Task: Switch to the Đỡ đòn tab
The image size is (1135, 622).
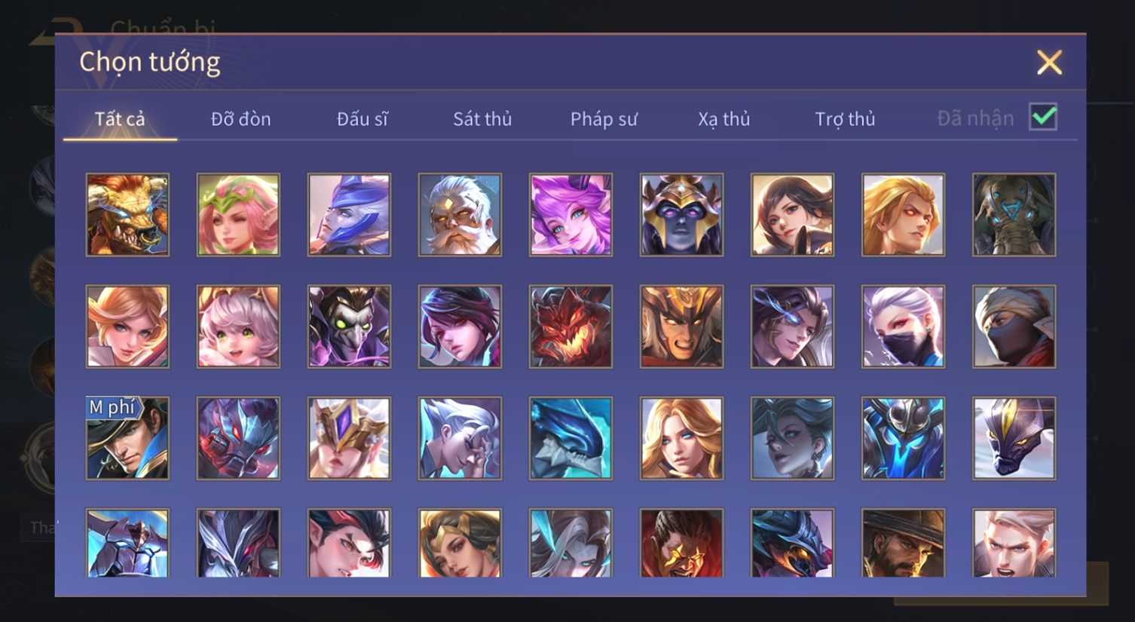Action: (240, 119)
